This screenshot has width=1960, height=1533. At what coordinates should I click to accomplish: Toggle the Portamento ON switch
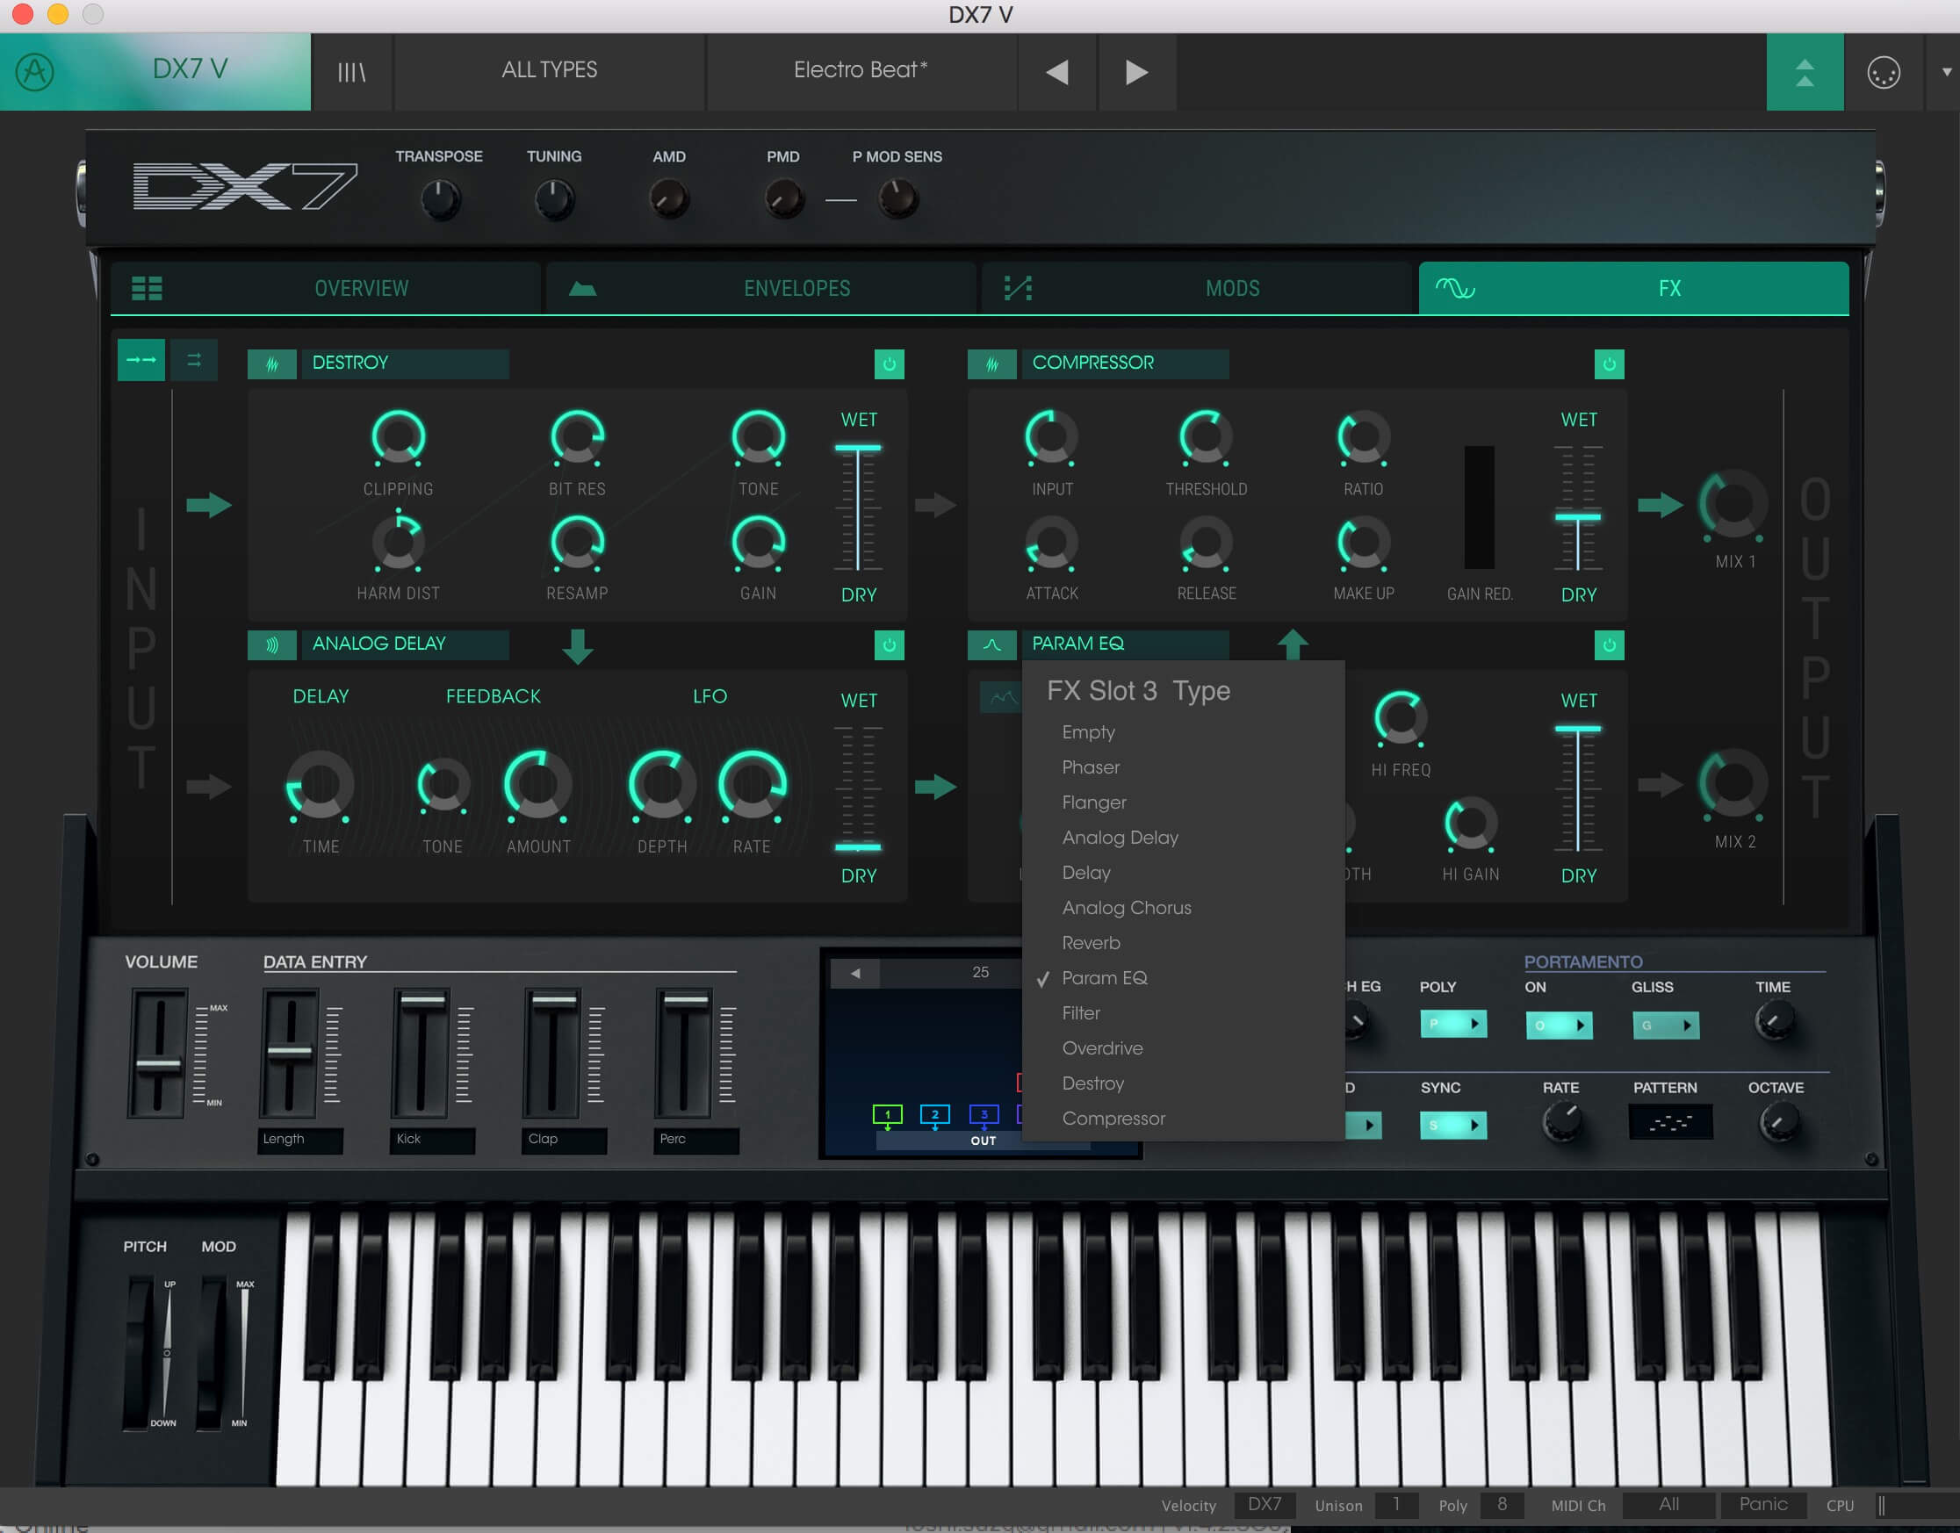coord(1559,1025)
